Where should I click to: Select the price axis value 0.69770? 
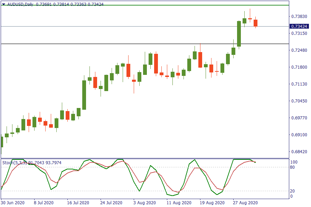[299, 118]
